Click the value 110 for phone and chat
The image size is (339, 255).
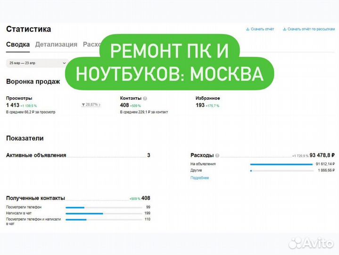[x=148, y=219]
